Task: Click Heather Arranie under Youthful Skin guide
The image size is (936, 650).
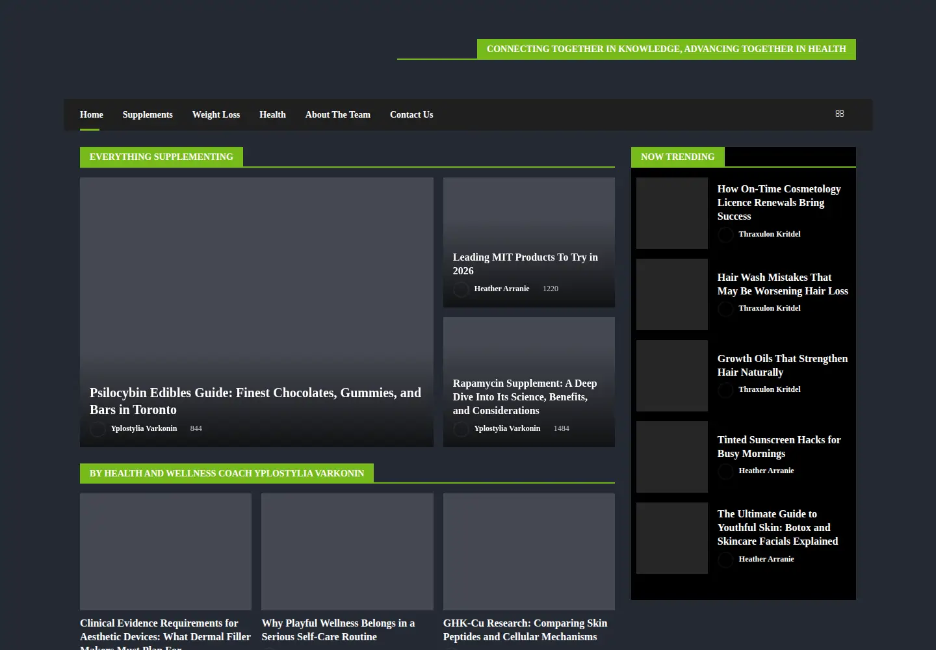Action: (766, 559)
